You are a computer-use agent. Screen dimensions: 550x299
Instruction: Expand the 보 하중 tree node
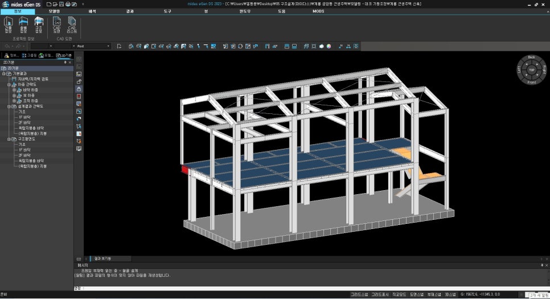click(14, 96)
